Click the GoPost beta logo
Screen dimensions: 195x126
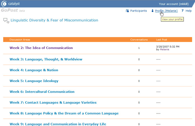pos(13,11)
